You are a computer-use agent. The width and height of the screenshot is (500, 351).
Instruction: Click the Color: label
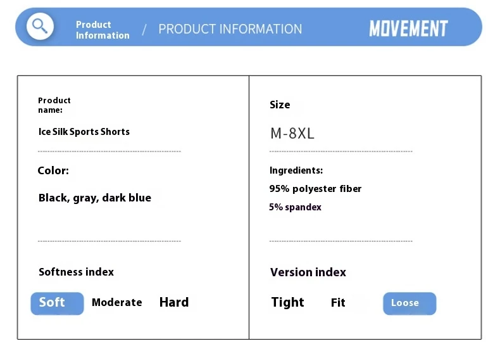pos(53,170)
